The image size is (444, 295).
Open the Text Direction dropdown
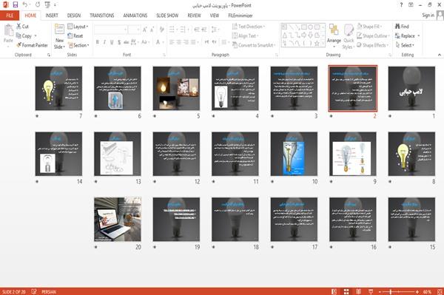pos(249,27)
